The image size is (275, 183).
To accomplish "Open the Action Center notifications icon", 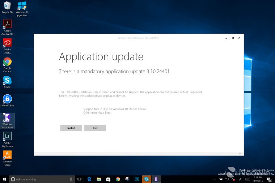I will coord(269,179).
